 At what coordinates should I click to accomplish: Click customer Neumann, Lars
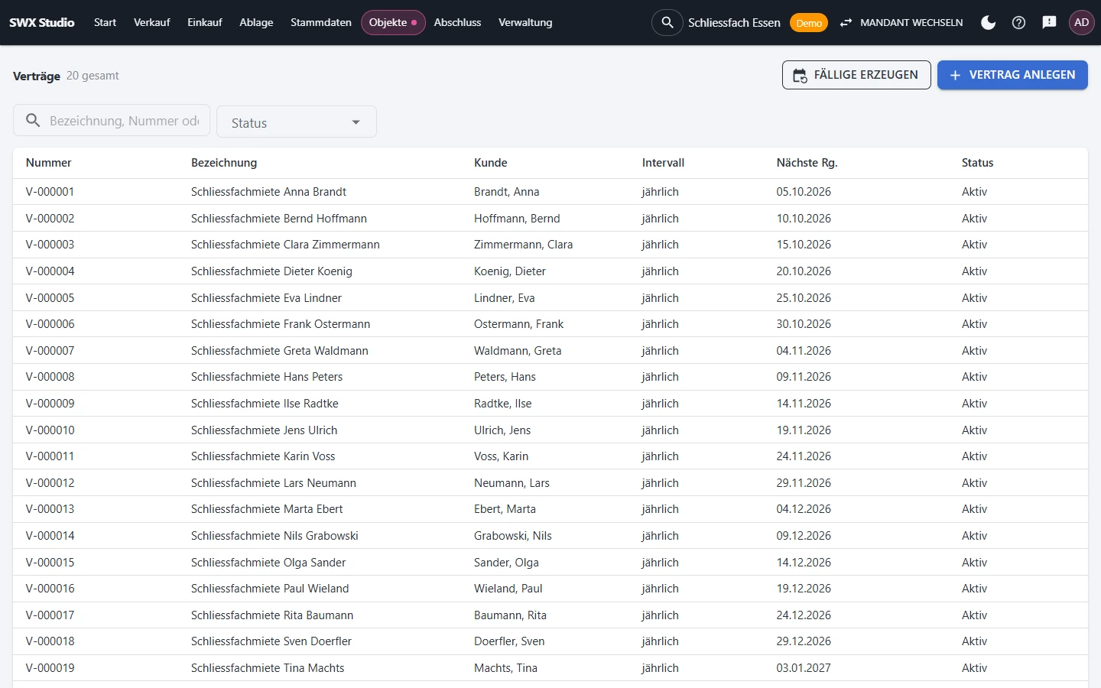pyautogui.click(x=512, y=483)
